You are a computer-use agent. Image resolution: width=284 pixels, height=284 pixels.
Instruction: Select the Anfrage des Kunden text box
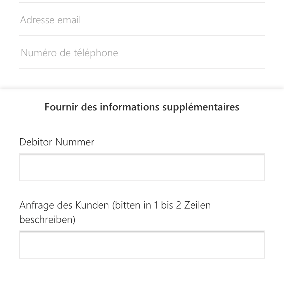tap(142, 245)
